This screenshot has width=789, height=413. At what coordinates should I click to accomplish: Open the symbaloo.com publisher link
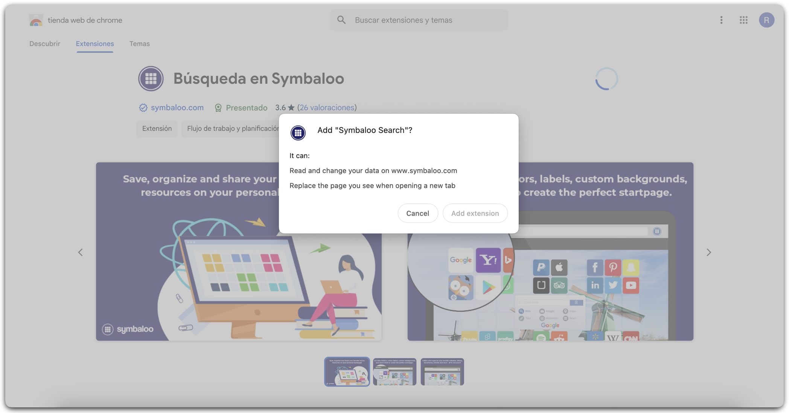coord(177,108)
